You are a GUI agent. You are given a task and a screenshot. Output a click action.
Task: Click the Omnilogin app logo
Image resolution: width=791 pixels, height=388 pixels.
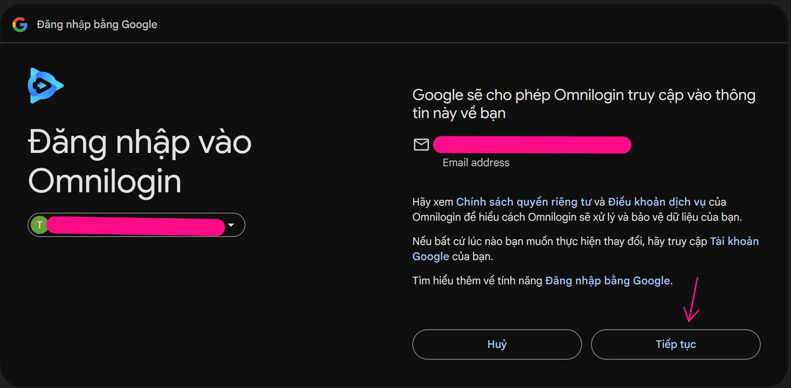45,86
